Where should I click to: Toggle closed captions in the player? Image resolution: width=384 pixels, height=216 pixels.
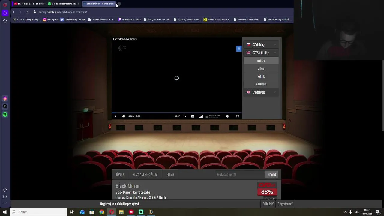pyautogui.click(x=193, y=116)
